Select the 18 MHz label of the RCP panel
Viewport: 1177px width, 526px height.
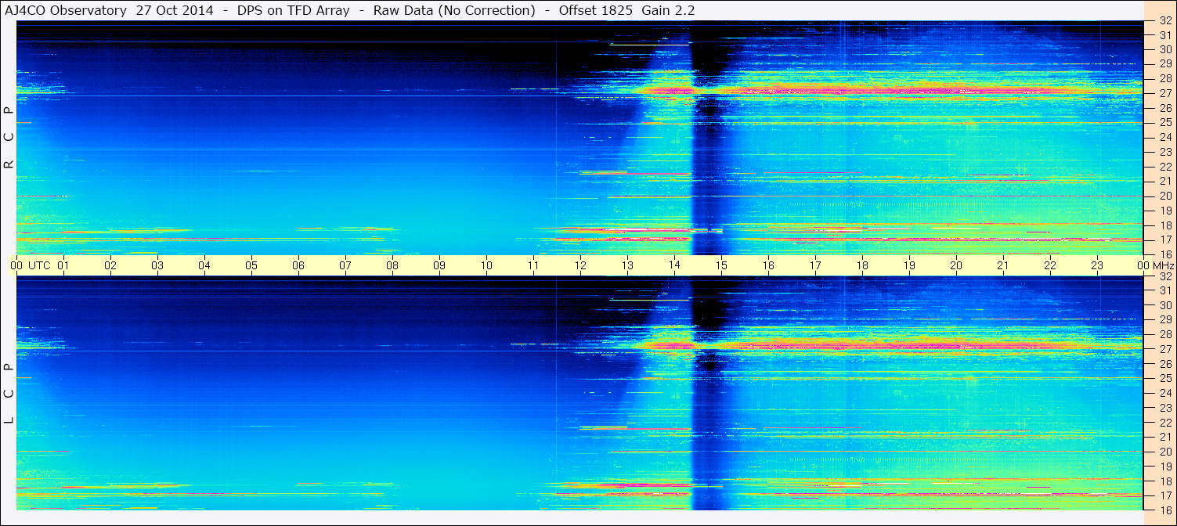pyautogui.click(x=1165, y=225)
